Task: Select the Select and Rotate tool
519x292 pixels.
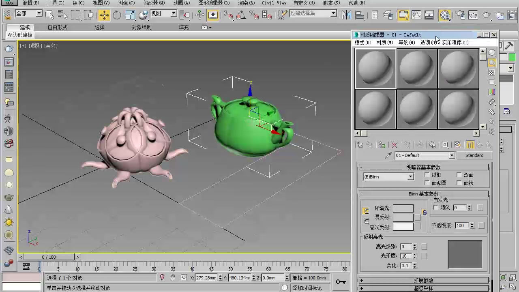Action: (x=117, y=15)
